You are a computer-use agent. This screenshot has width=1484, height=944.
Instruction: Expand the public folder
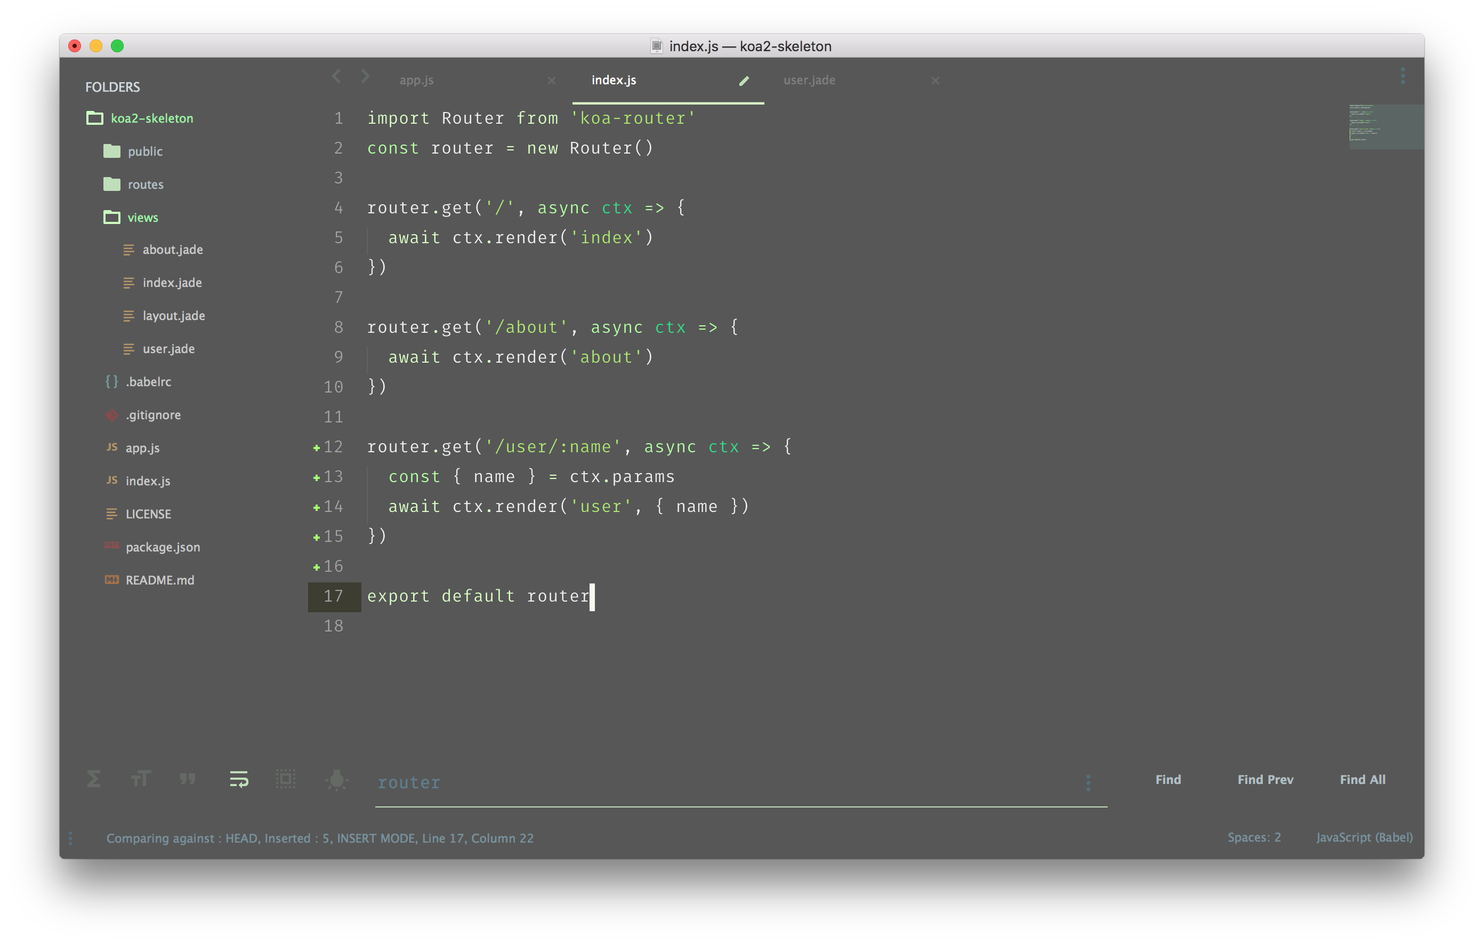146,151
